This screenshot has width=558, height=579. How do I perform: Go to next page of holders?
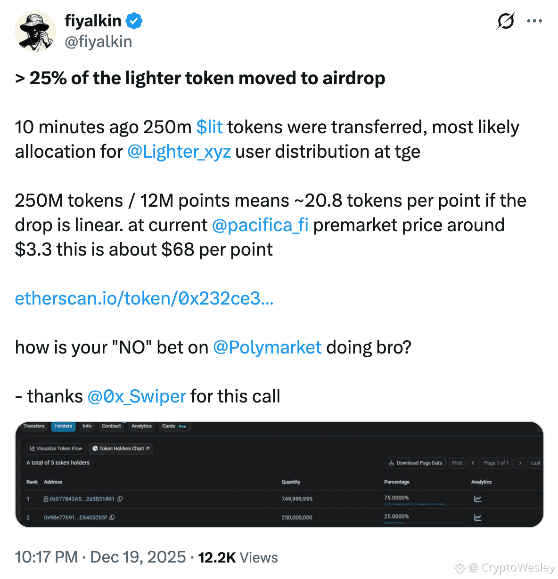click(x=520, y=463)
